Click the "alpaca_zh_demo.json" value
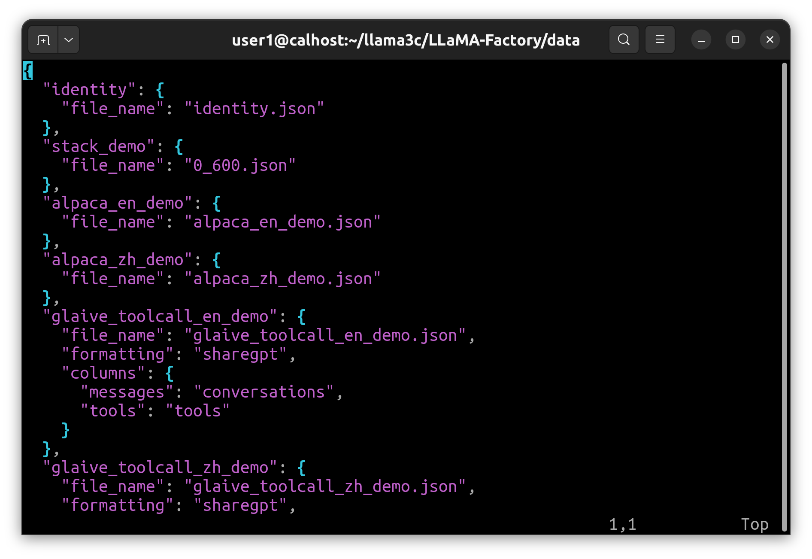Image resolution: width=812 pixels, height=559 pixels. pyautogui.click(x=282, y=279)
